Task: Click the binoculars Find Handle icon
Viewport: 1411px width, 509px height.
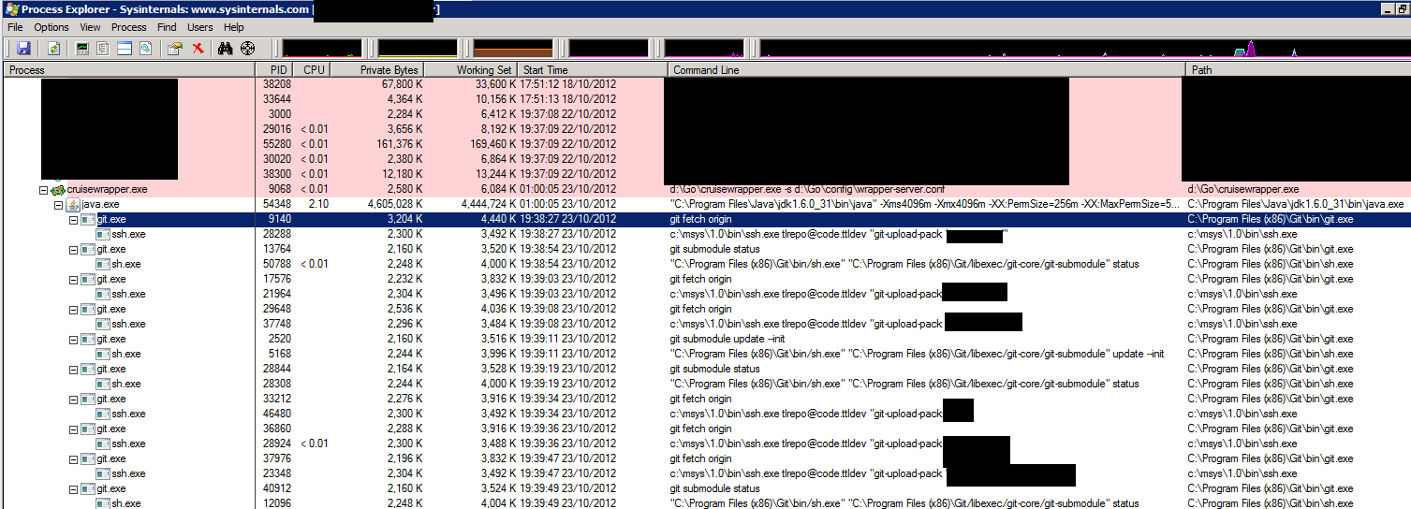Action: click(x=226, y=48)
